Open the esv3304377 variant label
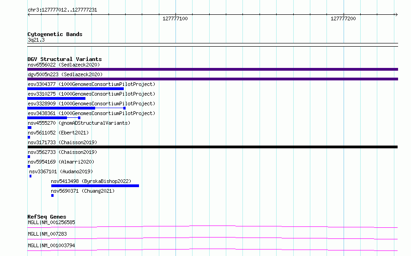 (x=91, y=84)
